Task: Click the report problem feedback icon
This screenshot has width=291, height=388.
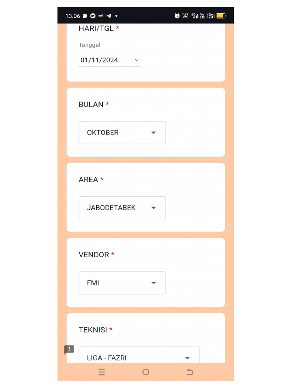Action: (x=69, y=349)
